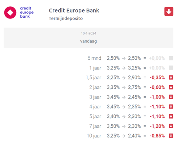Select the 6 mnd term label
The height and width of the screenshot is (143, 177).
pos(94,58)
